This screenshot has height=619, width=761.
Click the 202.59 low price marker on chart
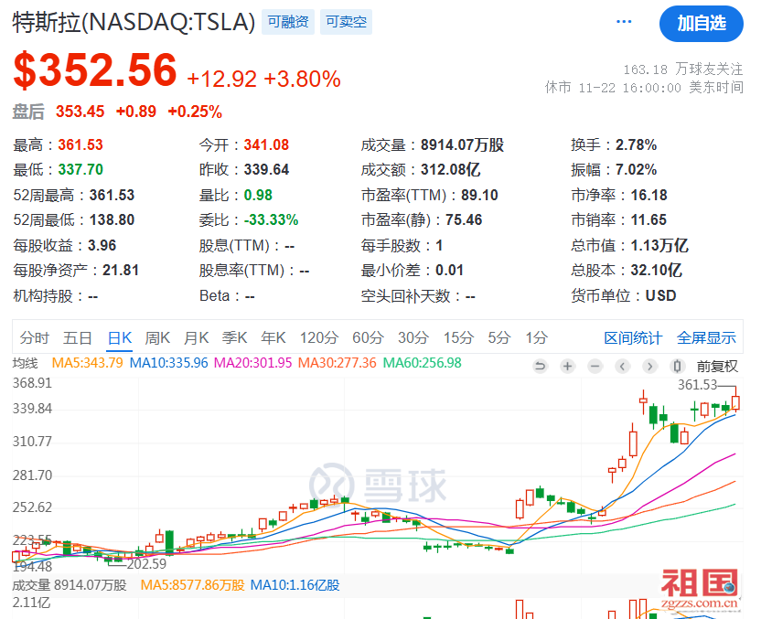[x=146, y=564]
